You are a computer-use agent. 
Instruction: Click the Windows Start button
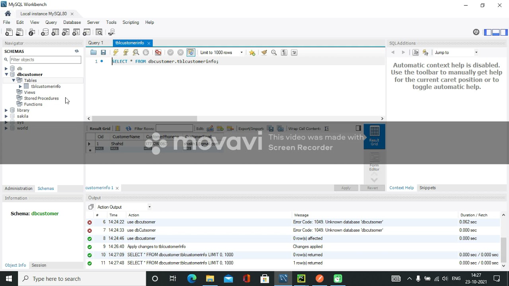[x=9, y=278]
